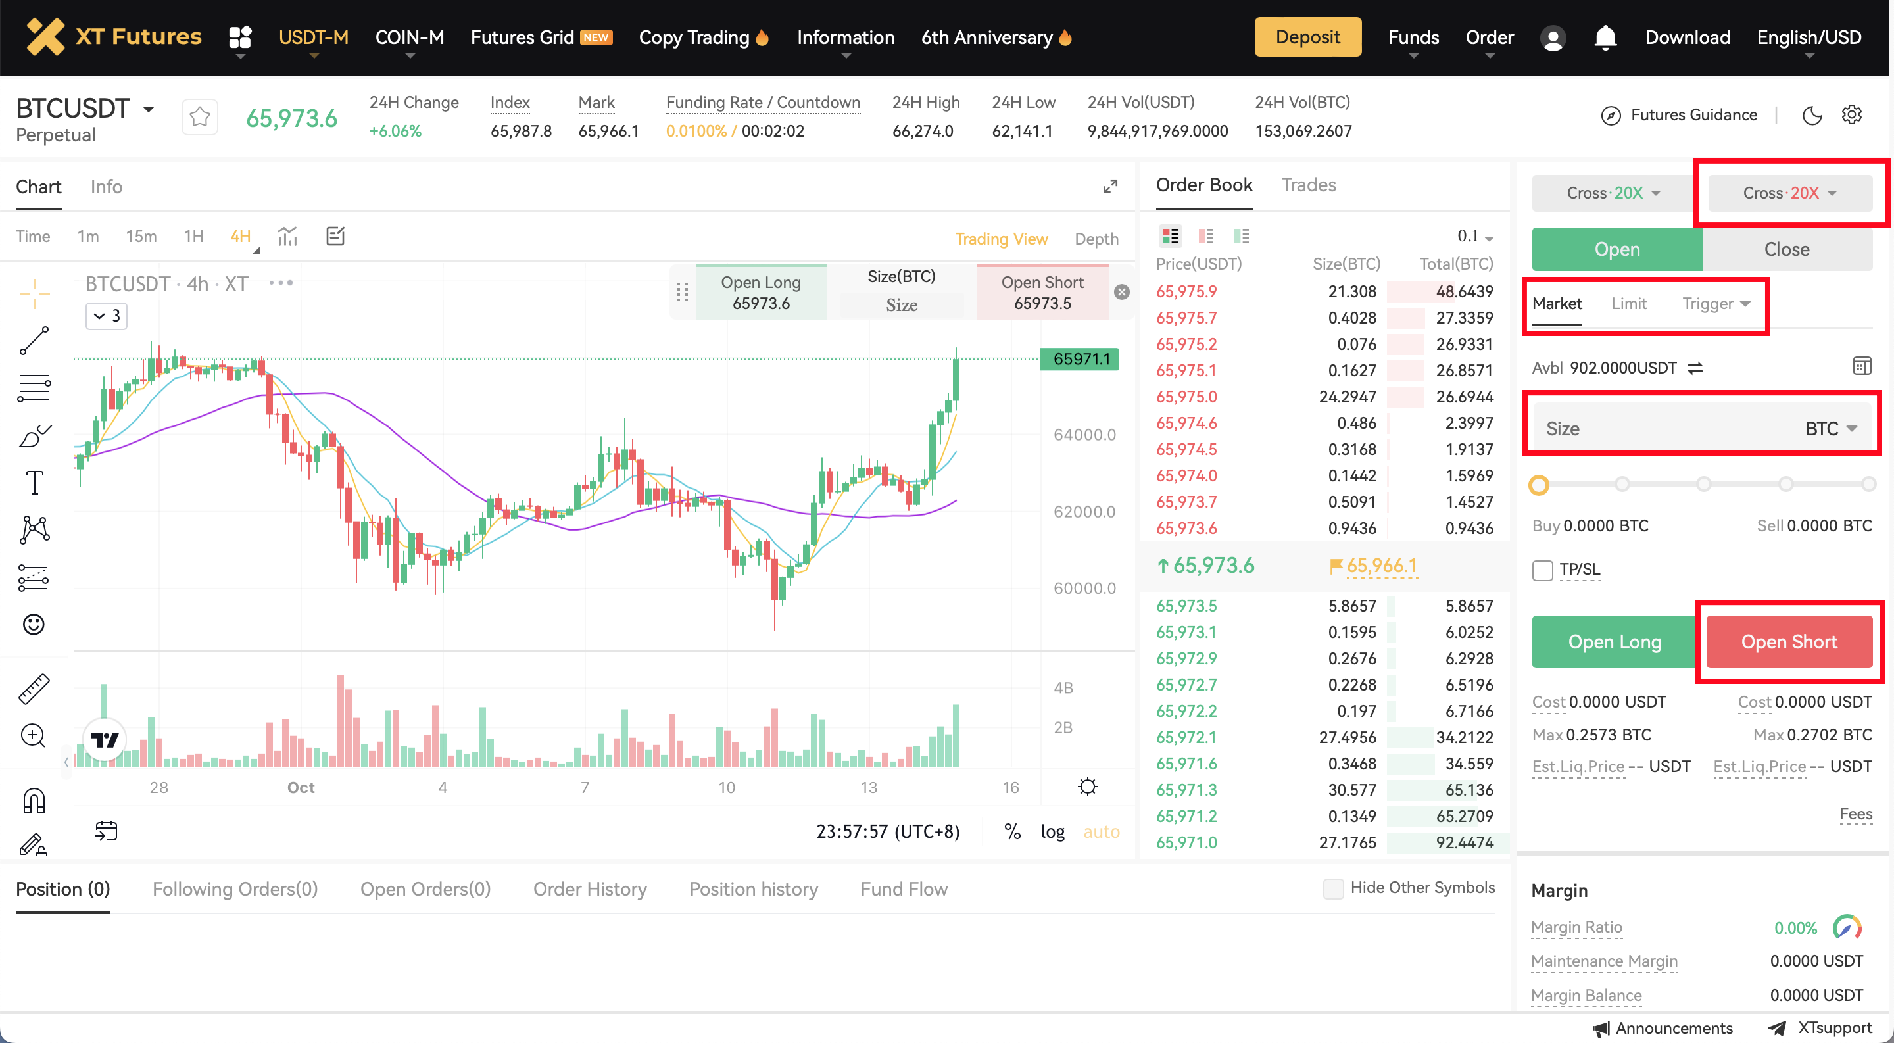Switch to dark mode with moon icon
1894x1043 pixels.
(x=1812, y=115)
